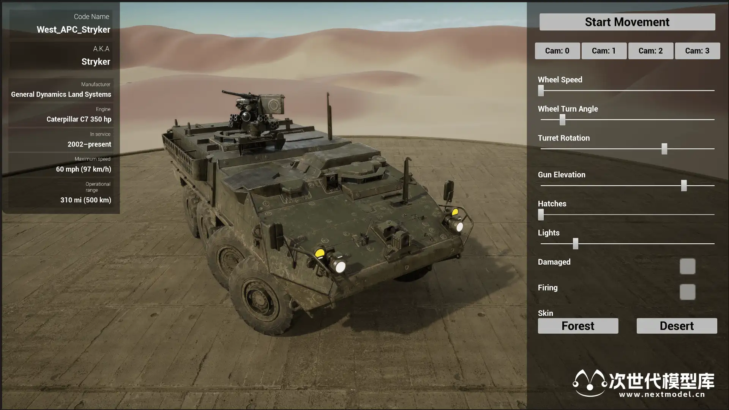Click the Gun Elevation slider handle
Screen dimensions: 729x410
[x=684, y=186]
